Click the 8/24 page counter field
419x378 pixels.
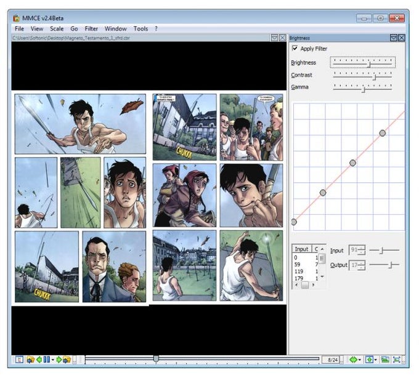332,360
